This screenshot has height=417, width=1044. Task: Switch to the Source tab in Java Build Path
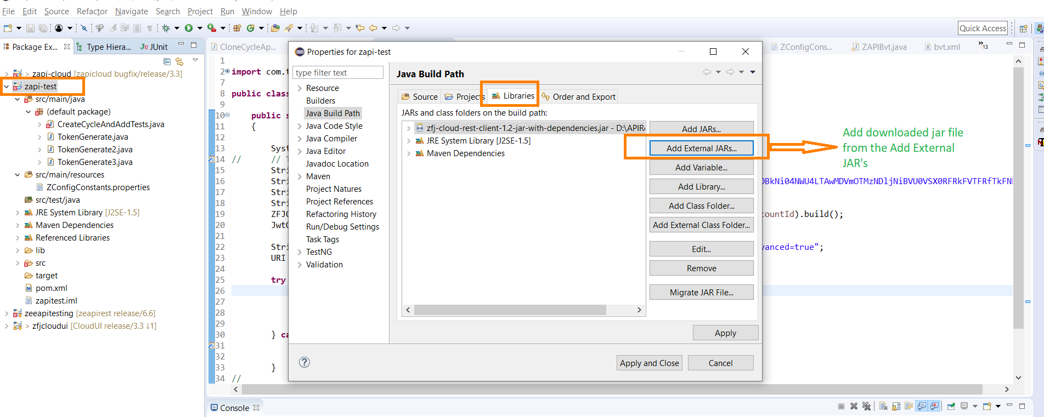420,96
